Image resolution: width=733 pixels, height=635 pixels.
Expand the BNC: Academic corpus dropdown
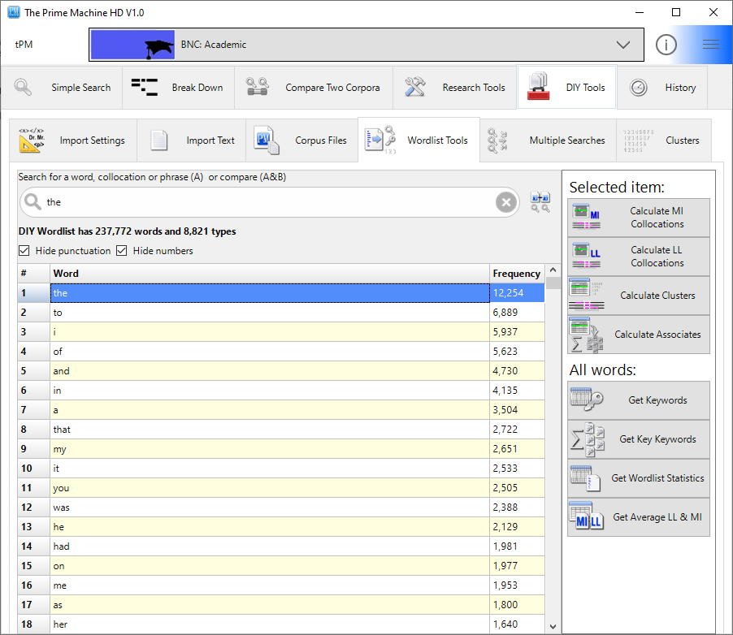(366, 45)
